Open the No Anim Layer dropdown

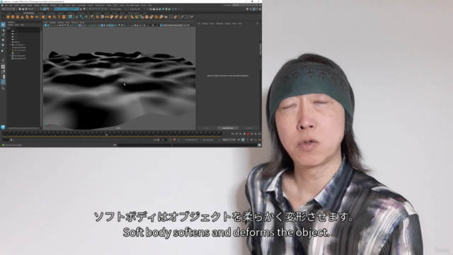tap(210, 140)
